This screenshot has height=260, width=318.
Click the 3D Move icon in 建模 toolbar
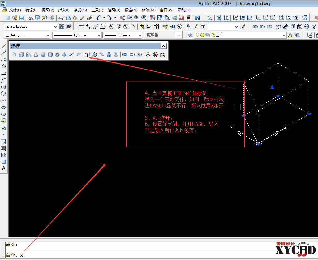(x=148, y=54)
